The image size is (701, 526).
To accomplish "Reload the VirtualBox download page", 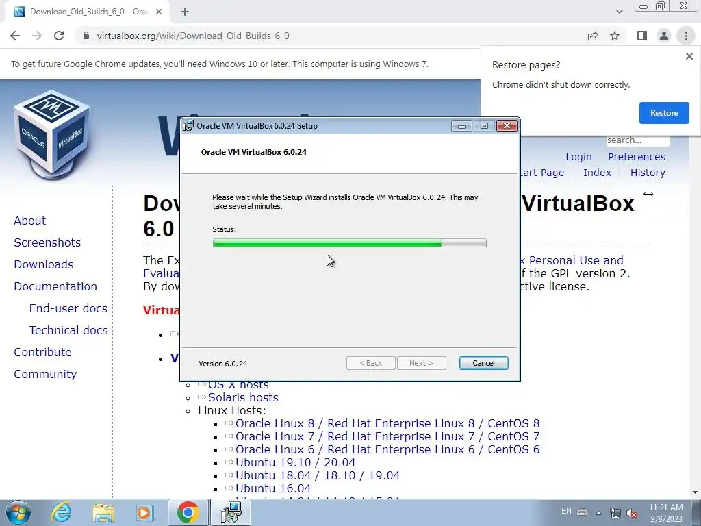I will [x=59, y=36].
